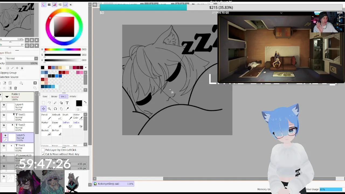
Task: Choose the Bucket fill tool
Action: (x=46, y=132)
